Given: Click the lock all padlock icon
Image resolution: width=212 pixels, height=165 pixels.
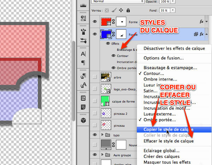Looking at the screenshot, I should 128,10.
